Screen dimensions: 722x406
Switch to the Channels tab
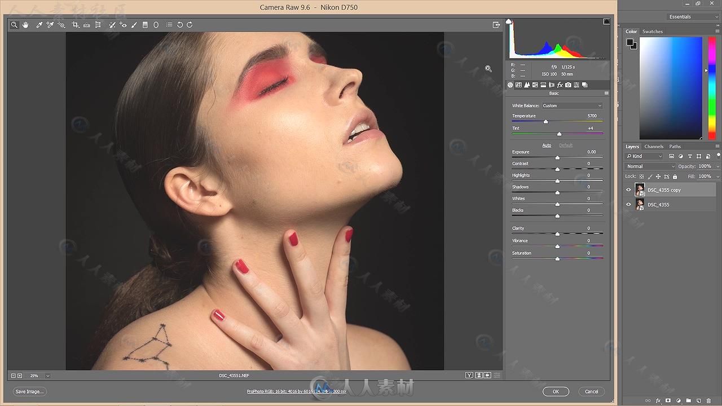tap(654, 147)
